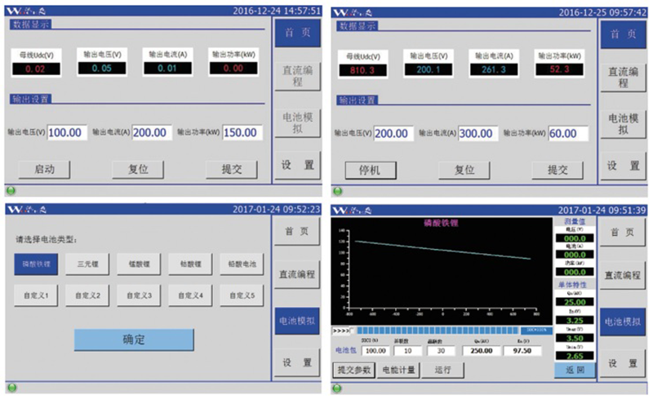Click the >>>> arrows beside the progress bar

pyautogui.click(x=340, y=331)
